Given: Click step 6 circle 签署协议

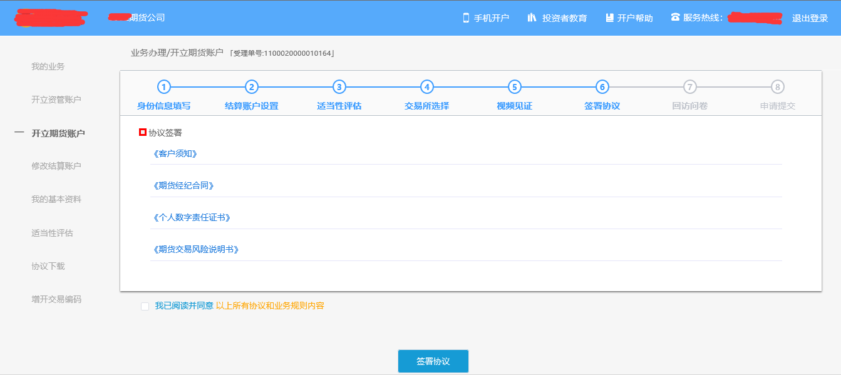Looking at the screenshot, I should point(602,87).
